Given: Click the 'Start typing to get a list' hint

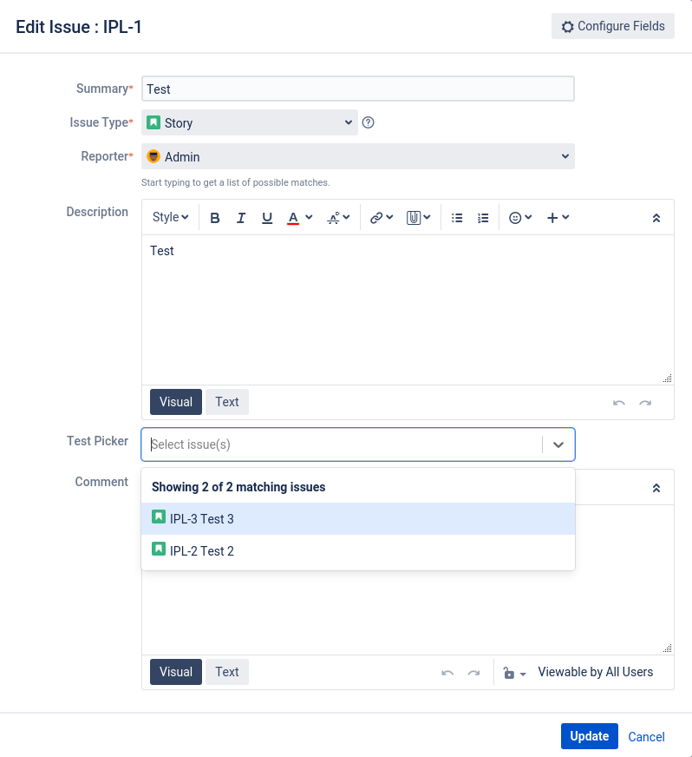Looking at the screenshot, I should tap(235, 182).
